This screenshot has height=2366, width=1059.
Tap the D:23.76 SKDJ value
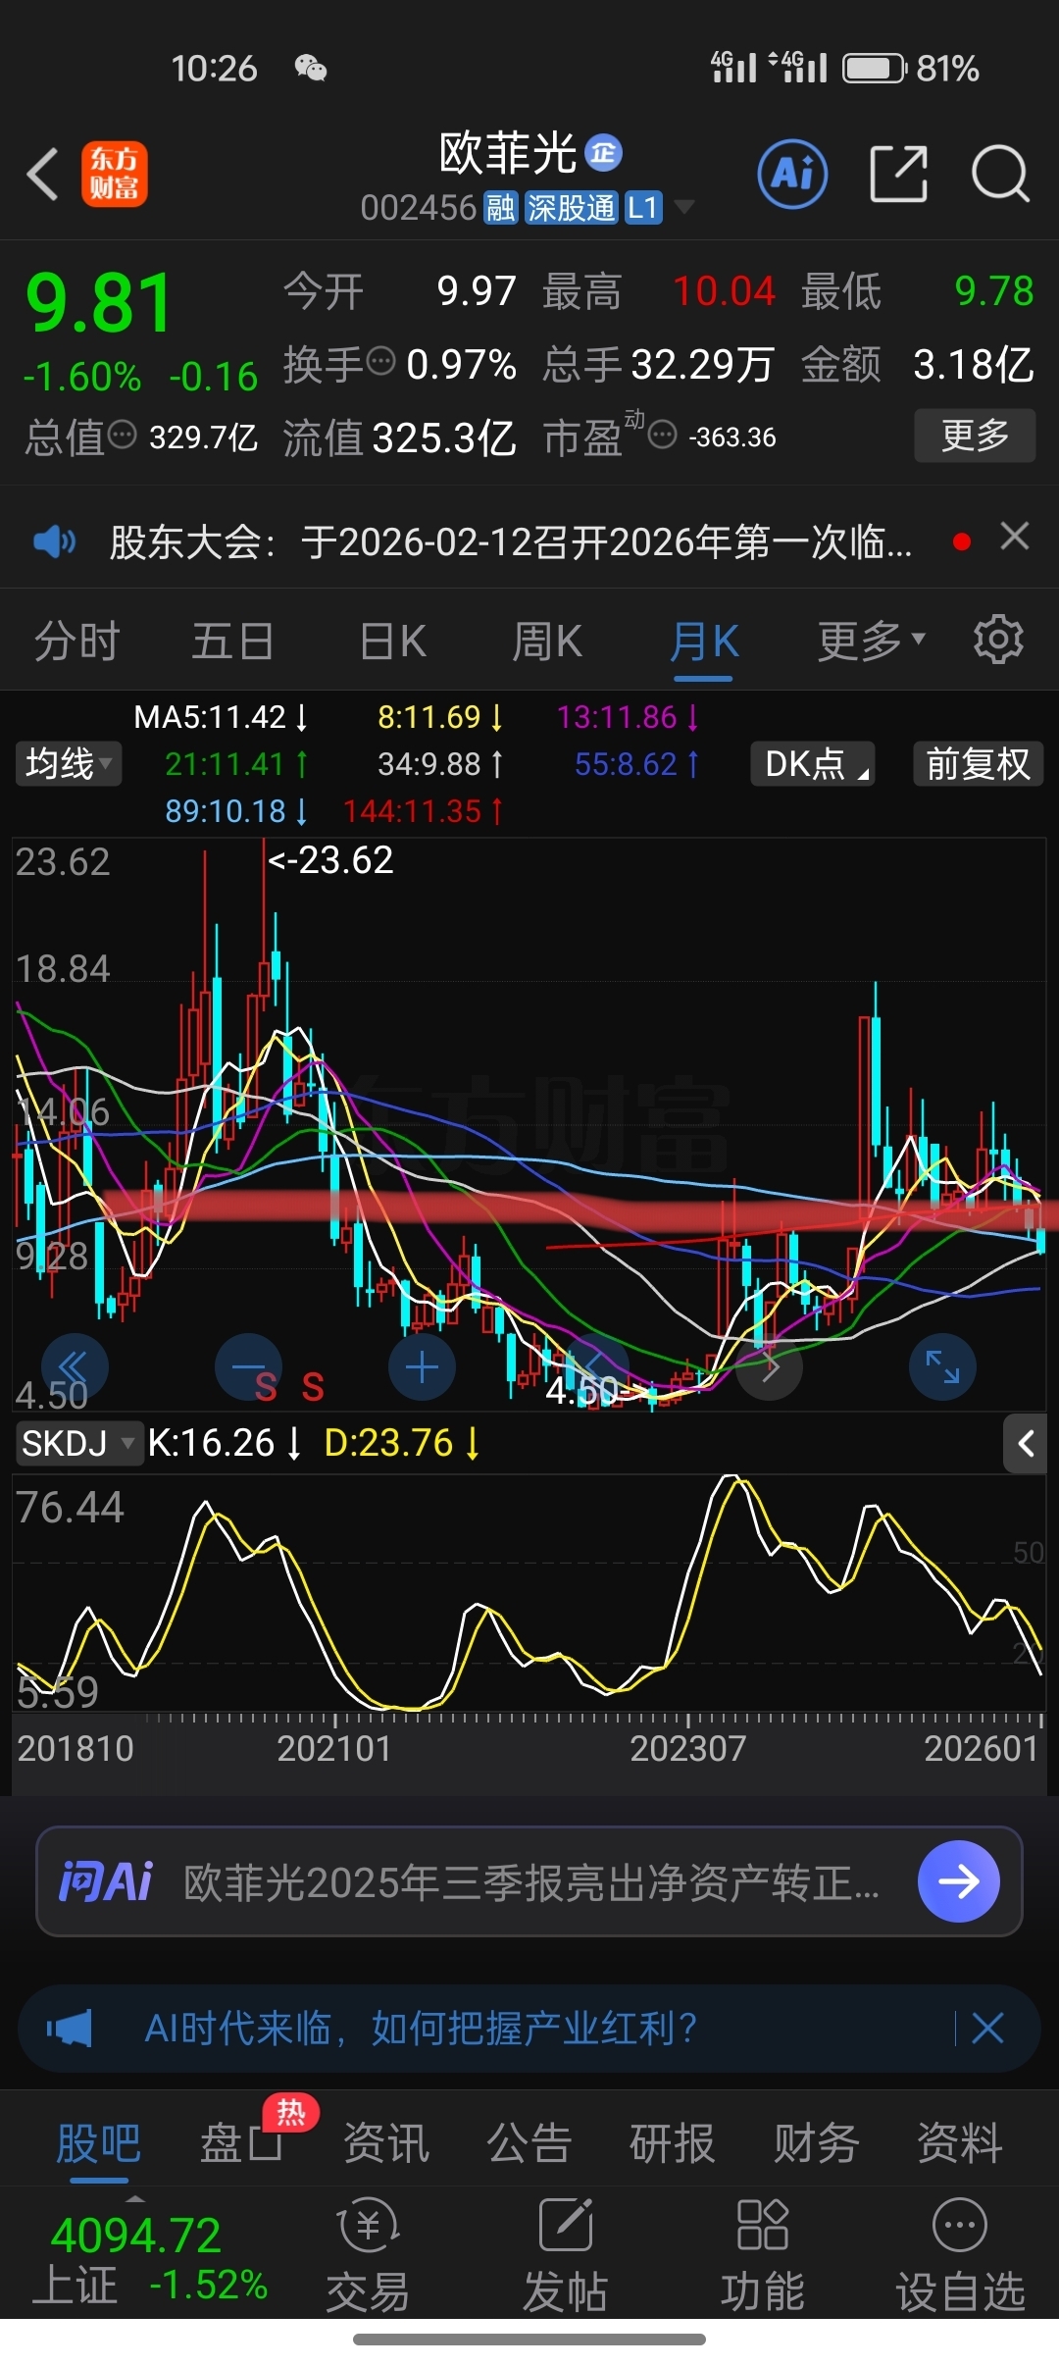pos(402,1443)
